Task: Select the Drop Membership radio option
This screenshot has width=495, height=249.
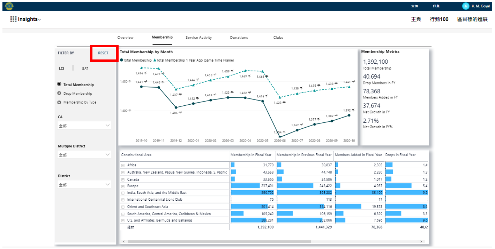Action: [59, 94]
